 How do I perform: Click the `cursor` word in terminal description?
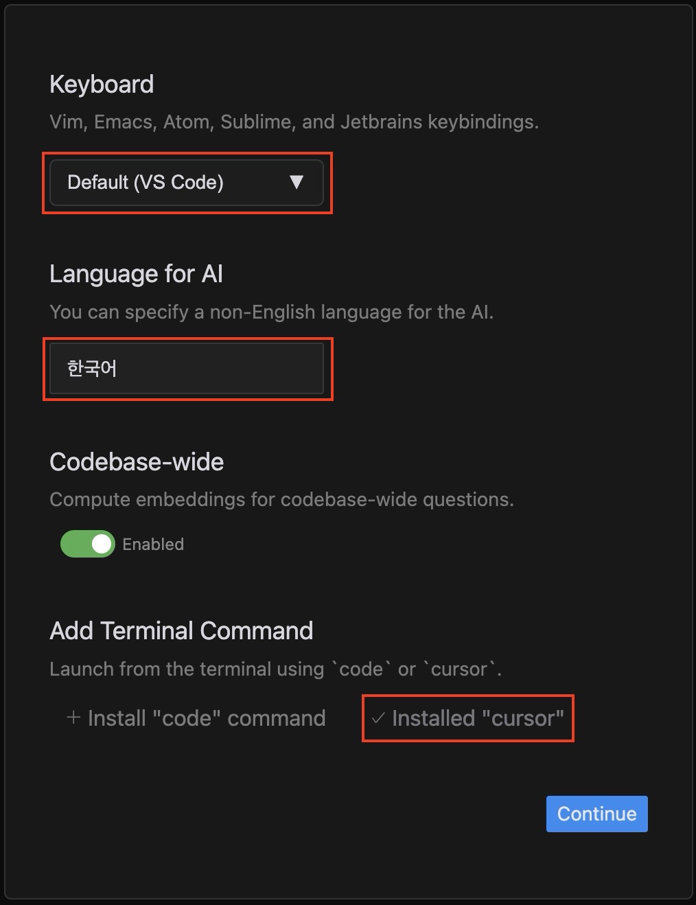(x=459, y=669)
